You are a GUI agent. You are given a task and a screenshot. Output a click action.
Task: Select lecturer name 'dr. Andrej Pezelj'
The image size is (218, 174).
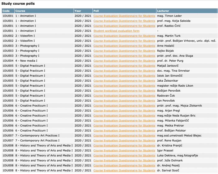coord(168,166)
